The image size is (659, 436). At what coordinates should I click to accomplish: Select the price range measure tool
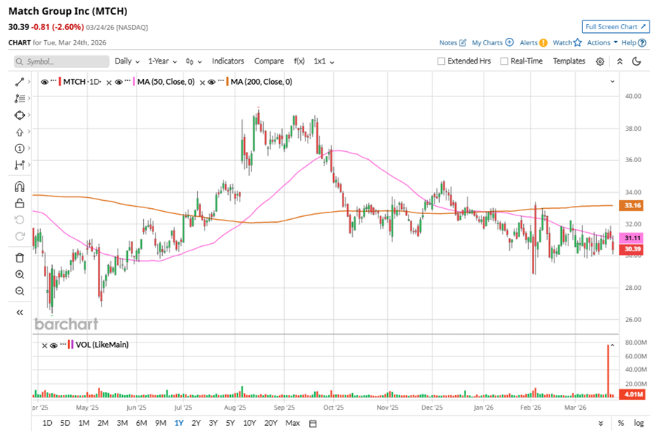(x=20, y=165)
